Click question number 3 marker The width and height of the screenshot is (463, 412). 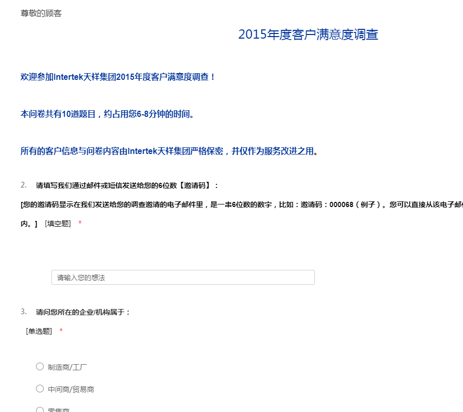click(24, 312)
